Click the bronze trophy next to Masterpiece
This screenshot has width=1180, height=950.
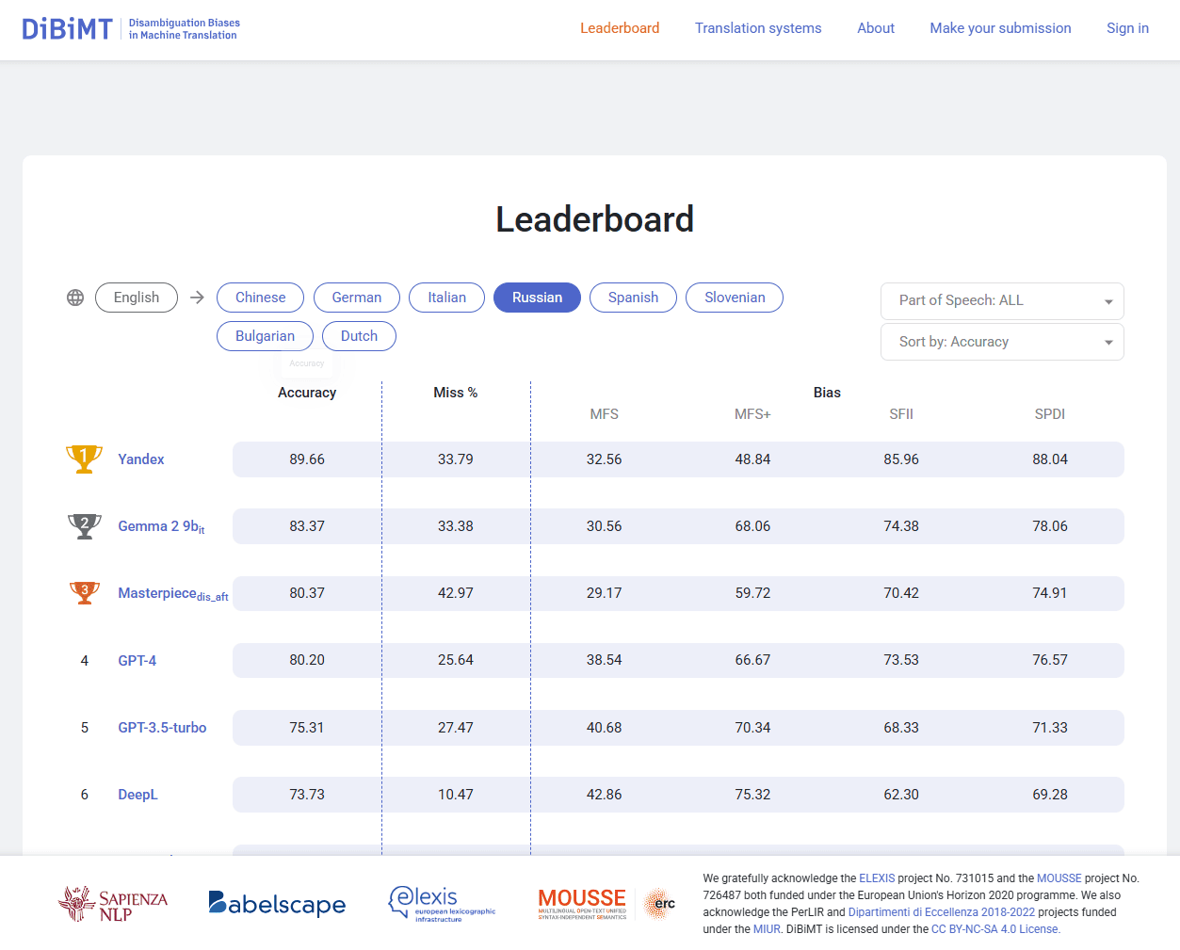(85, 593)
